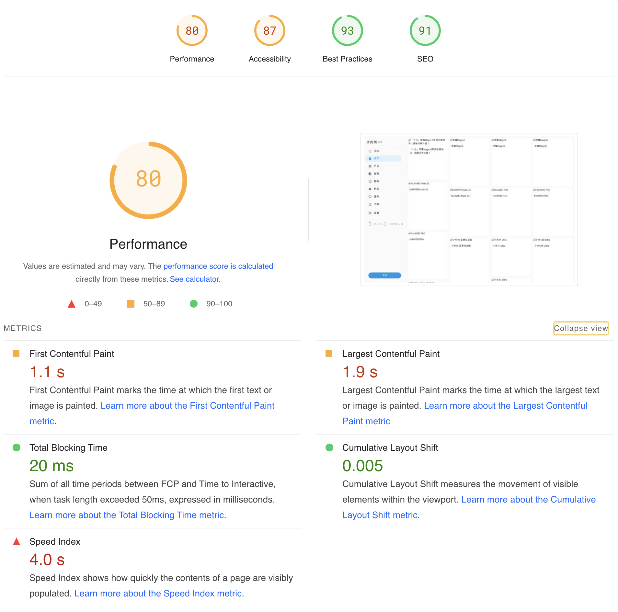The image size is (618, 612).
Task: Click the Accessibility score gauge showing 87
Action: coord(269,31)
